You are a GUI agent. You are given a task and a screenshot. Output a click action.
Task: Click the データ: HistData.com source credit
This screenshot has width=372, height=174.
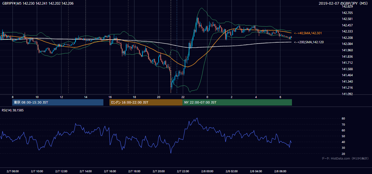click(345, 158)
